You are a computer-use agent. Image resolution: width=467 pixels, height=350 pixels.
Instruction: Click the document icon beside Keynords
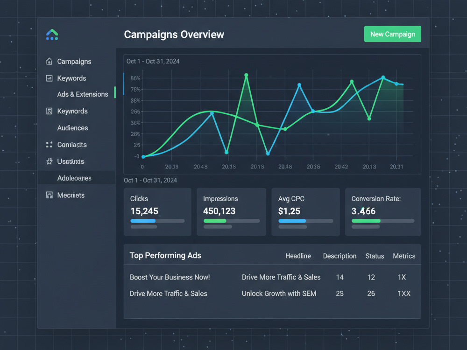[50, 111]
